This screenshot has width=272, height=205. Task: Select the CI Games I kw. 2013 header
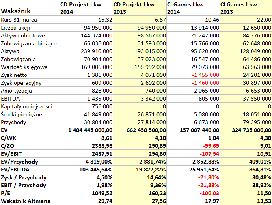(246, 8)
